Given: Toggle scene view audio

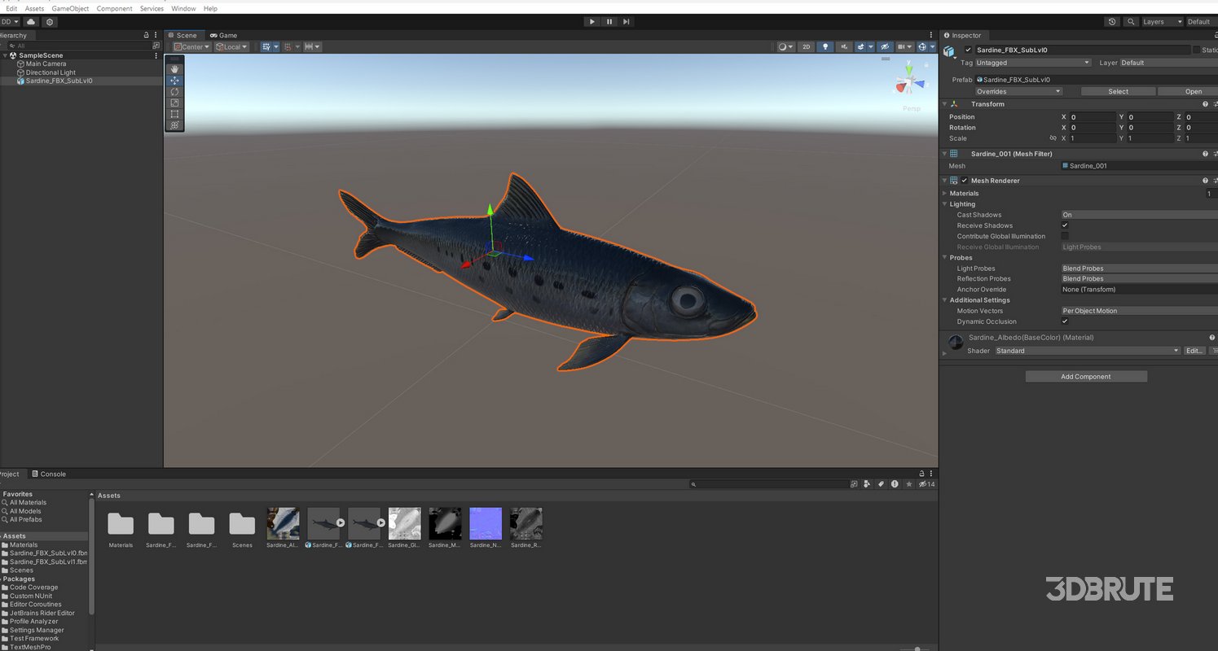Looking at the screenshot, I should [844, 46].
